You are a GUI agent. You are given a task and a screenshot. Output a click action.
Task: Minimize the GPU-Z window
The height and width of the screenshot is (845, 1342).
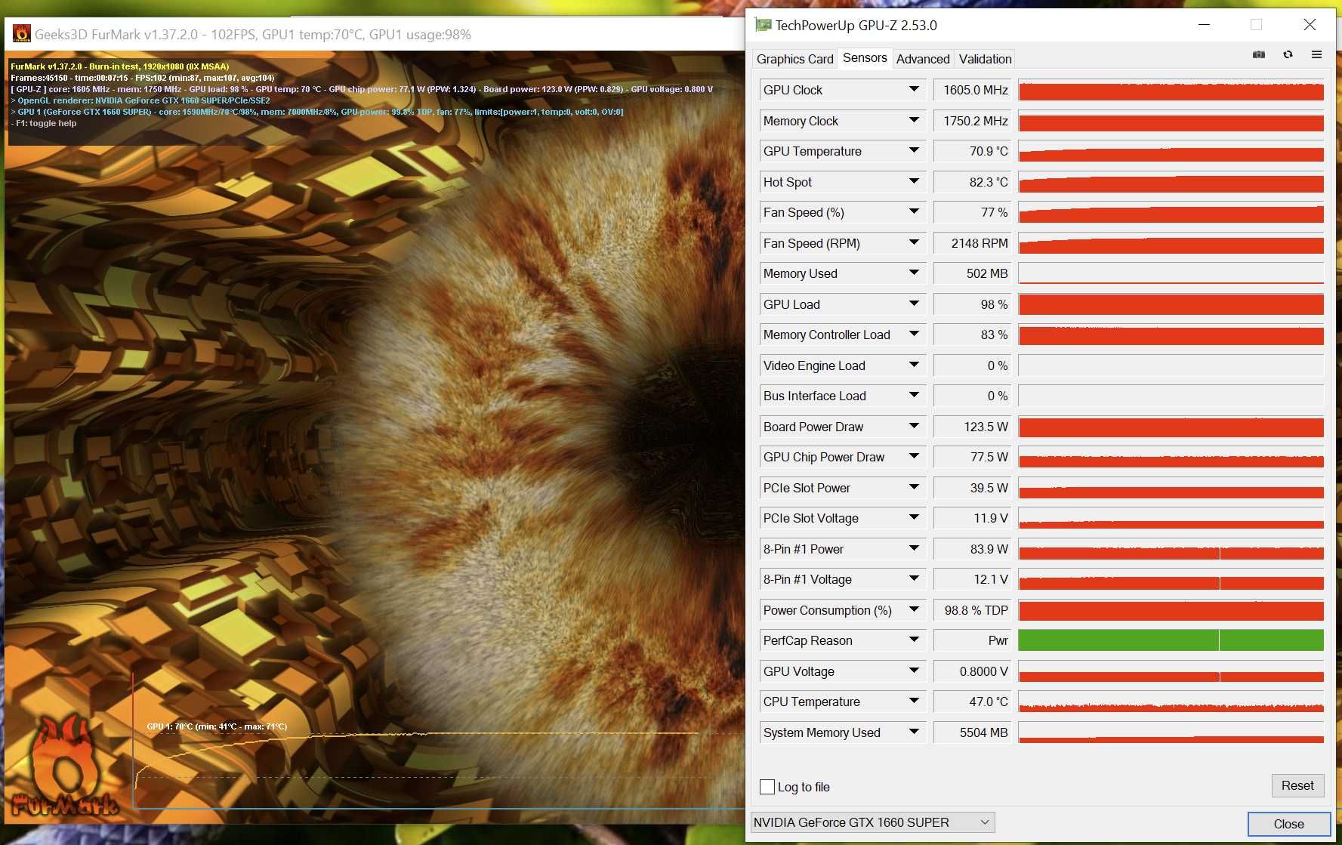tap(1205, 25)
